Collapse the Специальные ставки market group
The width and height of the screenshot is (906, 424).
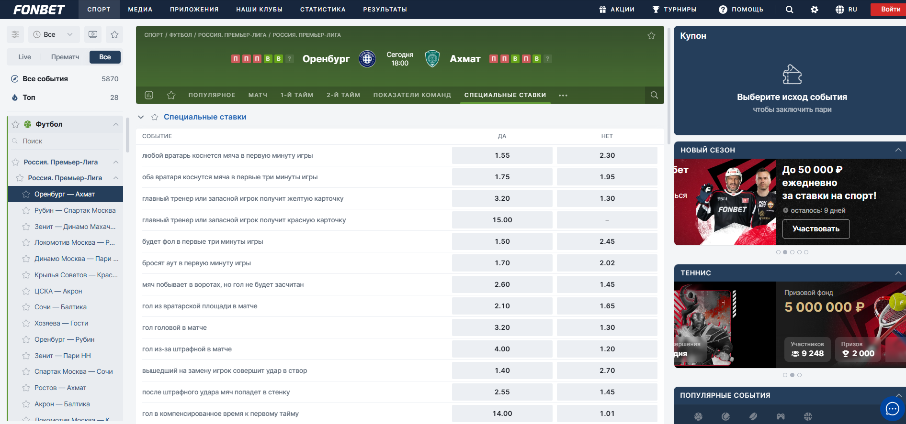[x=141, y=117]
